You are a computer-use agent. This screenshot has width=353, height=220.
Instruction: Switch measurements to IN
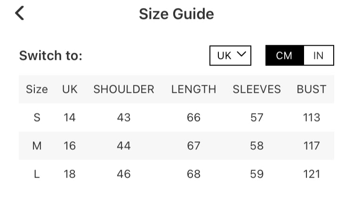(319, 56)
